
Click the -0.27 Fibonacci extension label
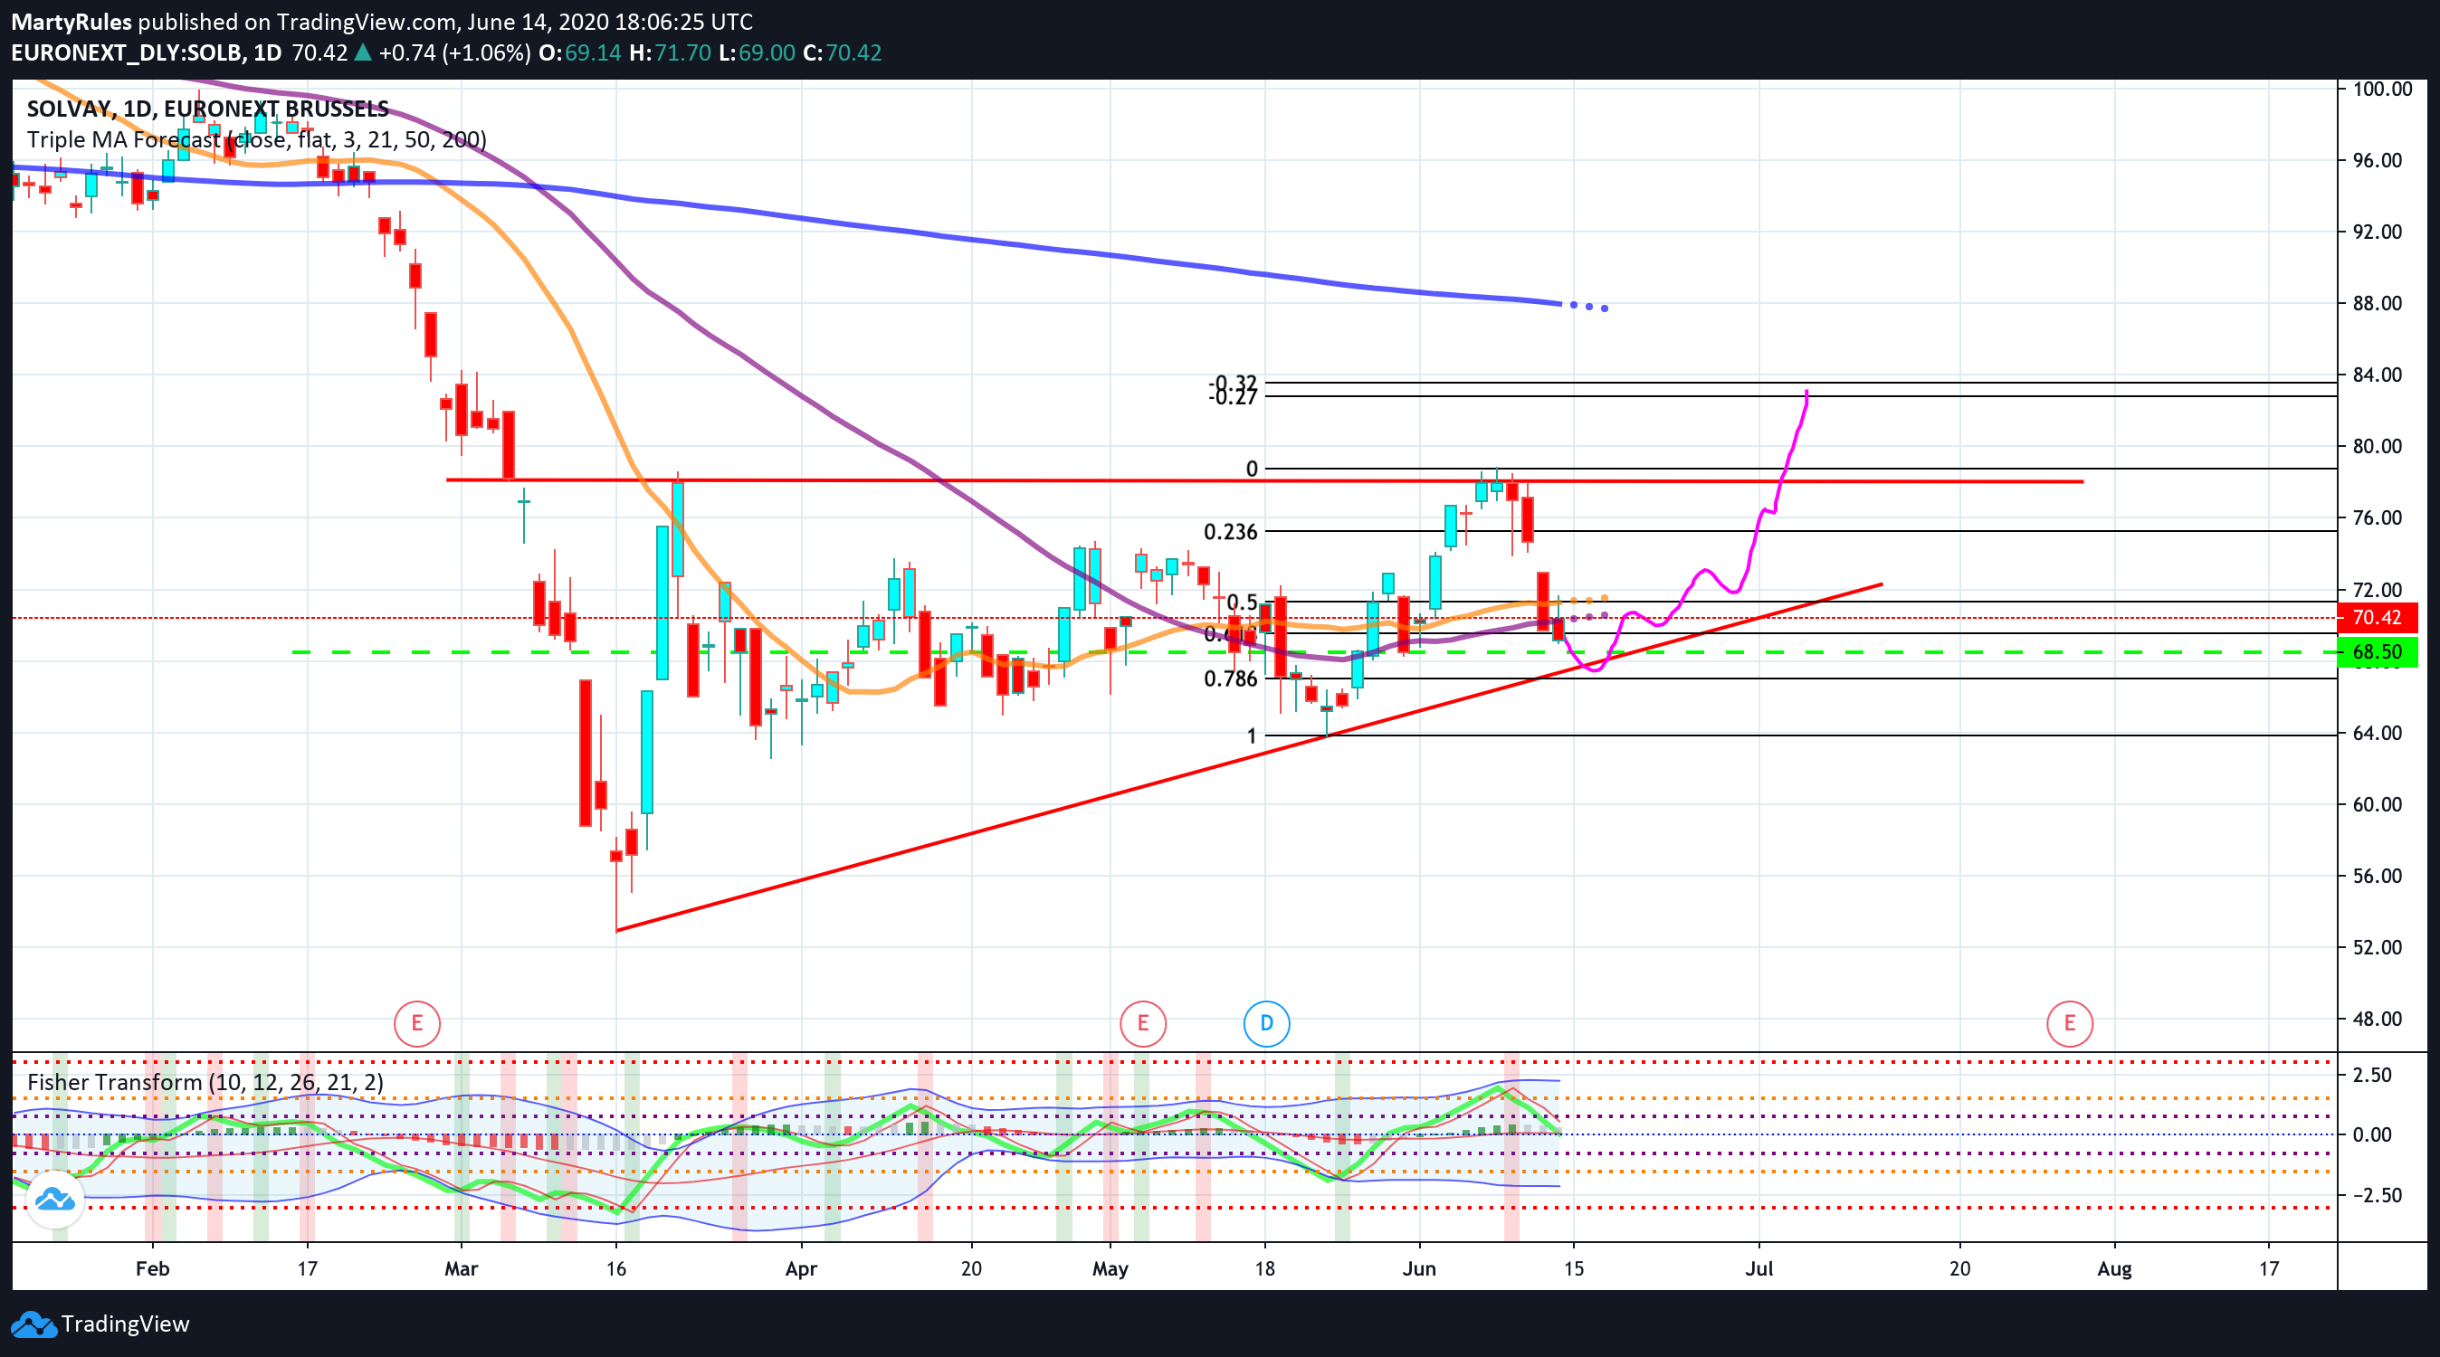(1234, 397)
